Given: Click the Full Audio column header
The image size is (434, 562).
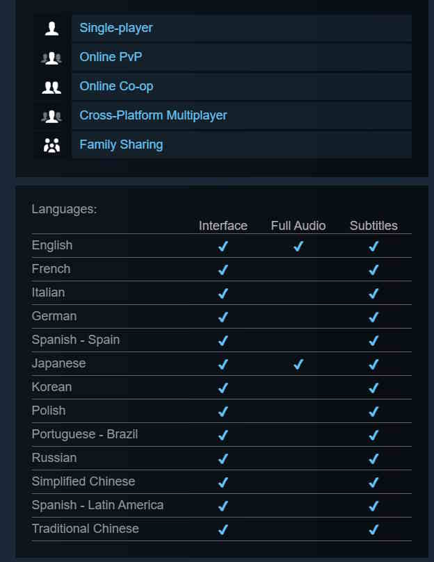Looking at the screenshot, I should 298,226.
